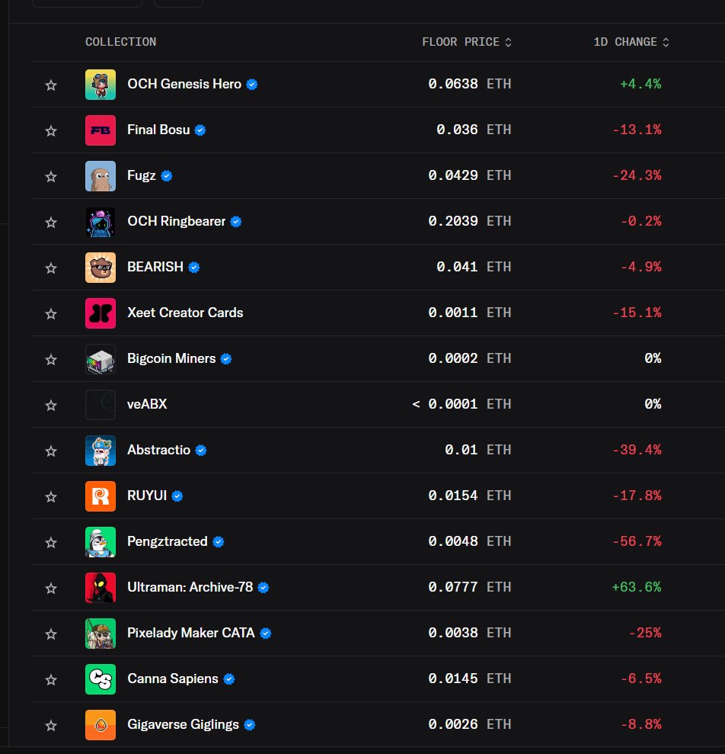Click the Pengztracted penguin avatar

click(x=101, y=542)
